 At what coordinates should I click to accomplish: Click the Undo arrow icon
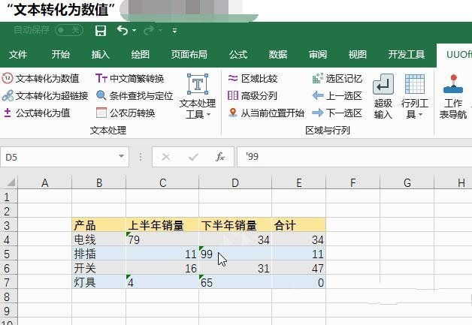coord(123,31)
